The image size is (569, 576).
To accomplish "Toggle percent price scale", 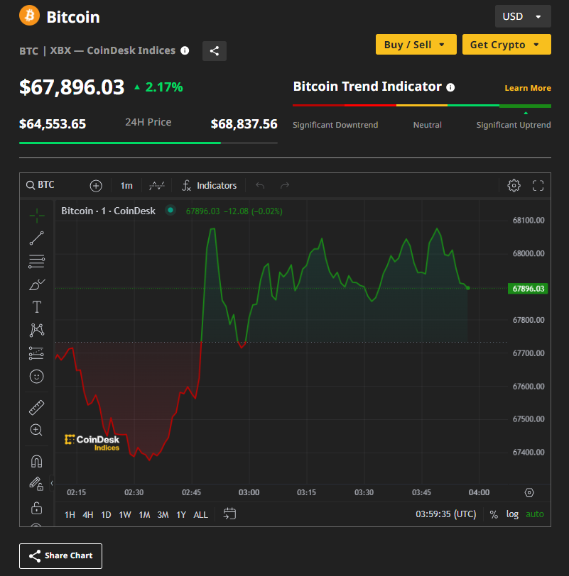I will point(494,514).
